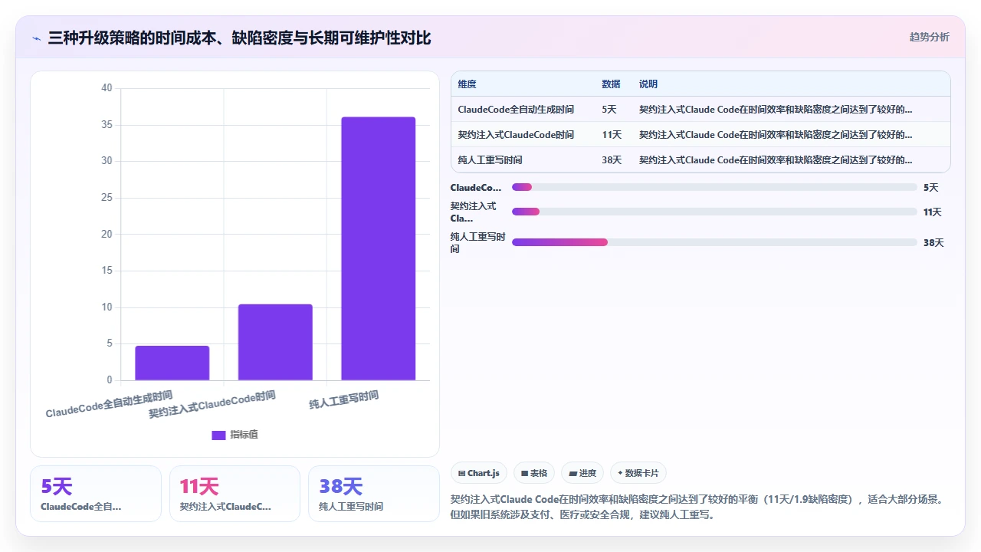
Task: Click the progress label 纯人工重写时间
Action: coord(478,243)
